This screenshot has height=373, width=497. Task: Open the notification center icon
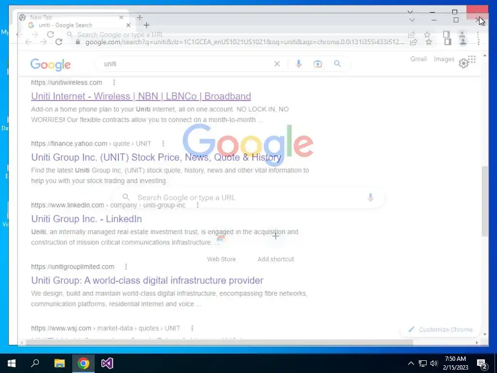click(x=482, y=364)
